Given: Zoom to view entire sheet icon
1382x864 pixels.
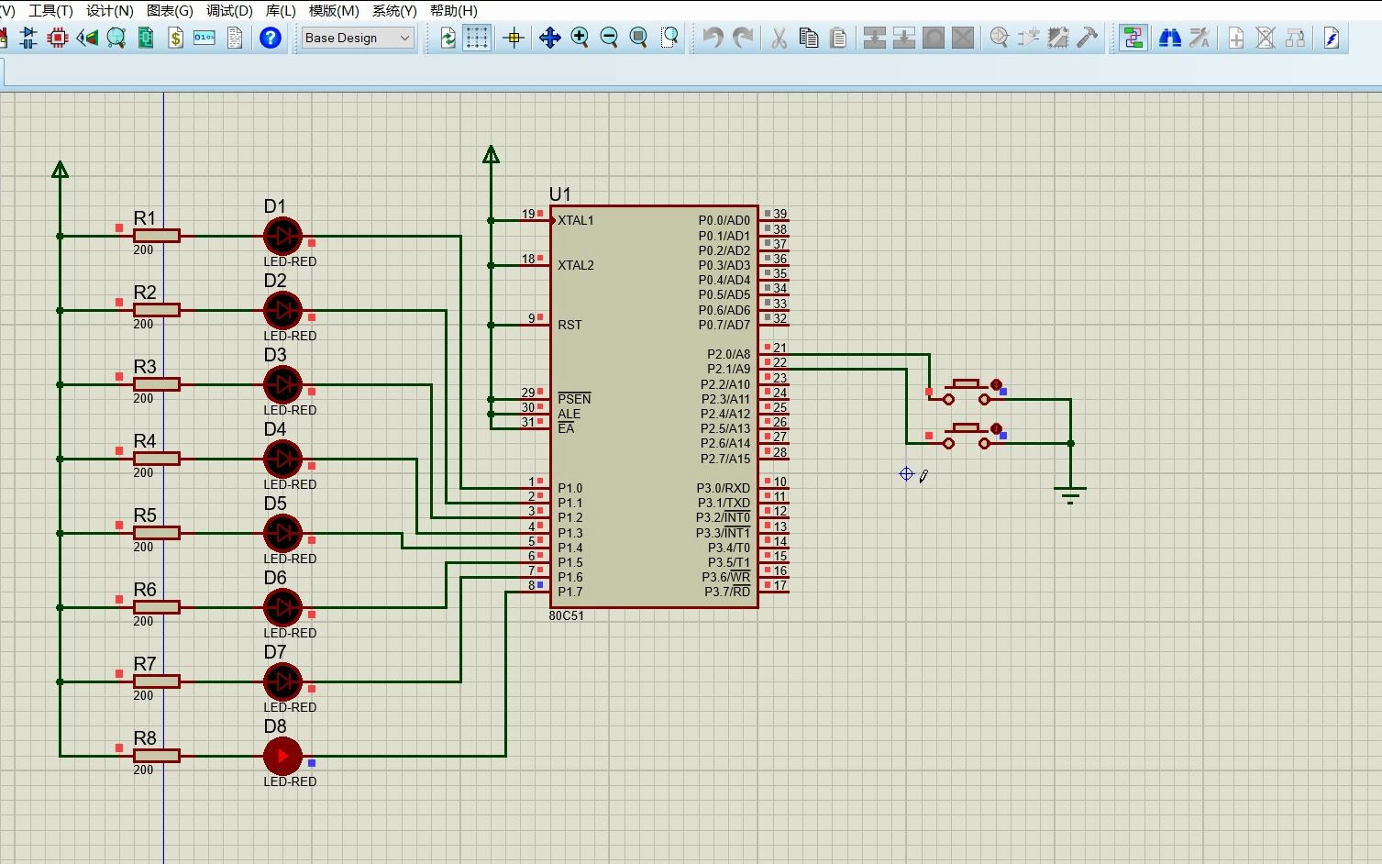Looking at the screenshot, I should [x=639, y=38].
